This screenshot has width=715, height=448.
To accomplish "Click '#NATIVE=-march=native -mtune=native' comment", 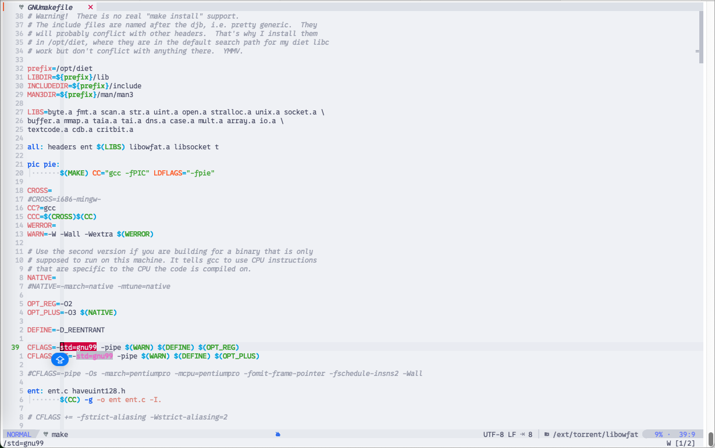I will click(x=99, y=286).
